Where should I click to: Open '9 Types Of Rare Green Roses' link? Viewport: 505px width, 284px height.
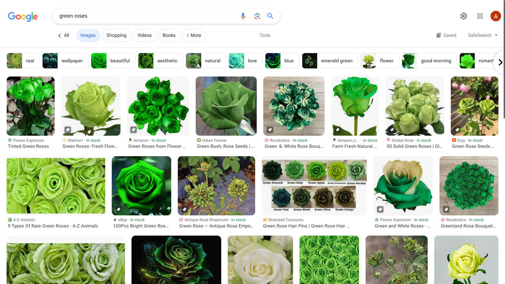tap(53, 226)
